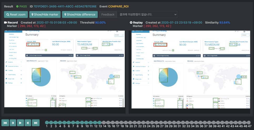The height and width of the screenshot is (130, 254).
Task: Click the Replay screenshot thumbnail
Action: tap(191, 69)
